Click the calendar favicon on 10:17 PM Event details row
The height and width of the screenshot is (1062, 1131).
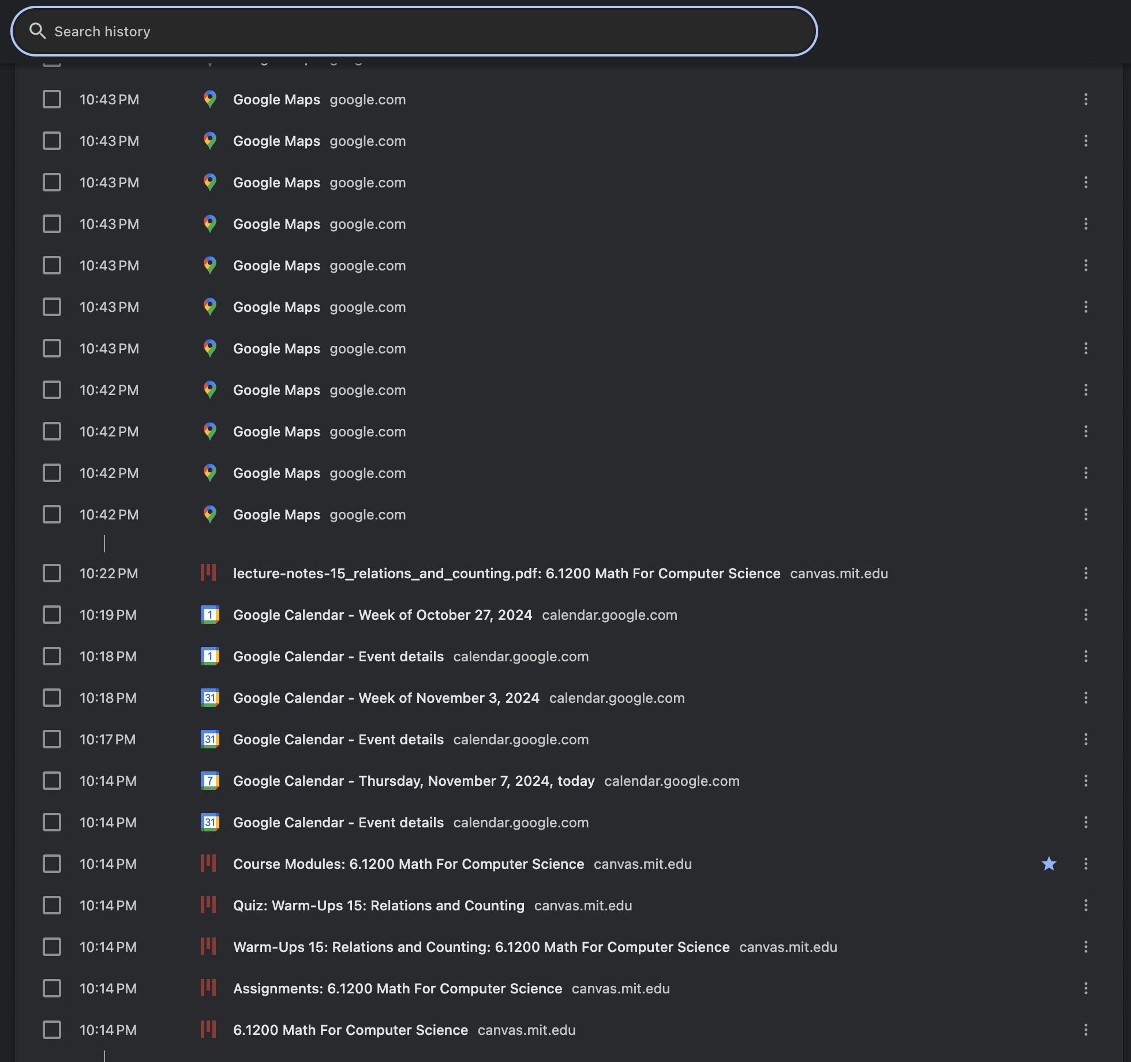click(210, 739)
